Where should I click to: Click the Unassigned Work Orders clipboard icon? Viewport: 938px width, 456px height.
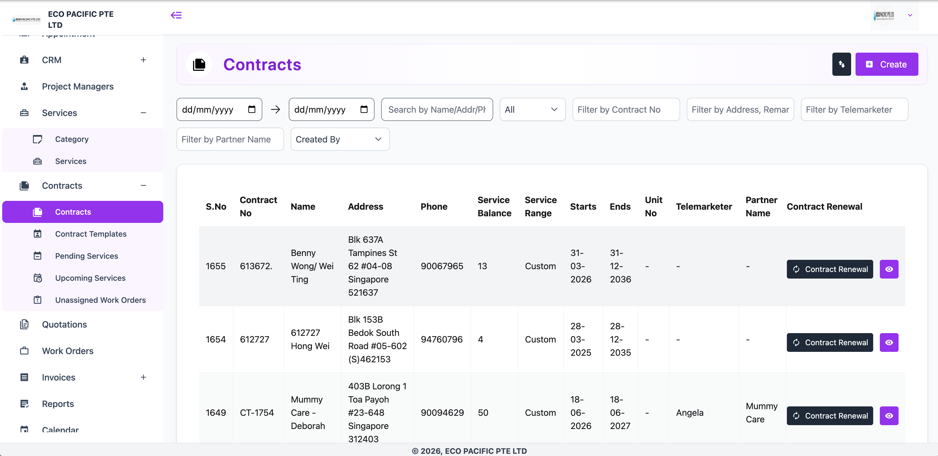click(x=38, y=299)
